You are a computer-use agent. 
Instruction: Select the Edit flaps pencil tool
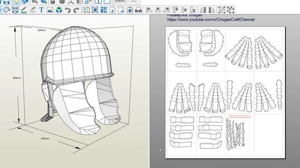[24, 10]
